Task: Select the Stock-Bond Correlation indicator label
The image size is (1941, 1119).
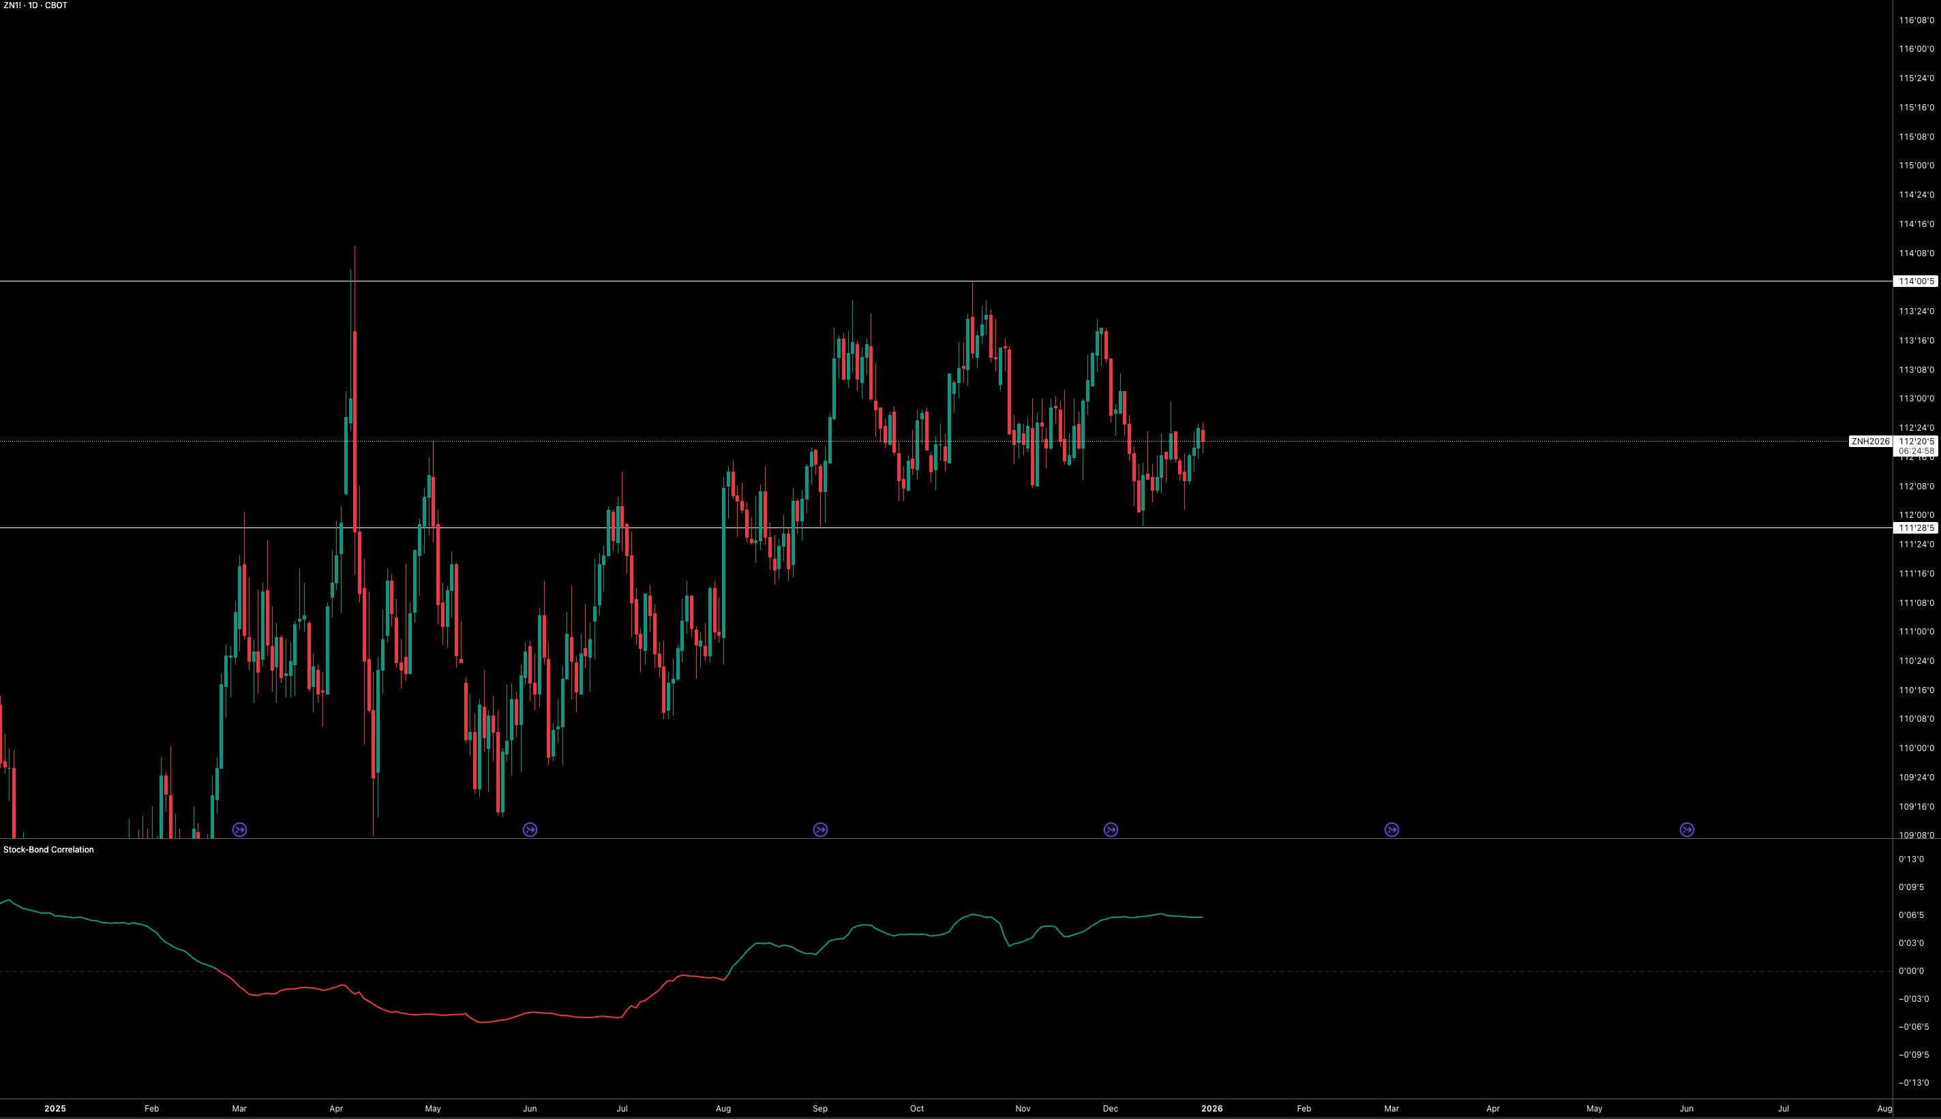Action: pyautogui.click(x=48, y=849)
